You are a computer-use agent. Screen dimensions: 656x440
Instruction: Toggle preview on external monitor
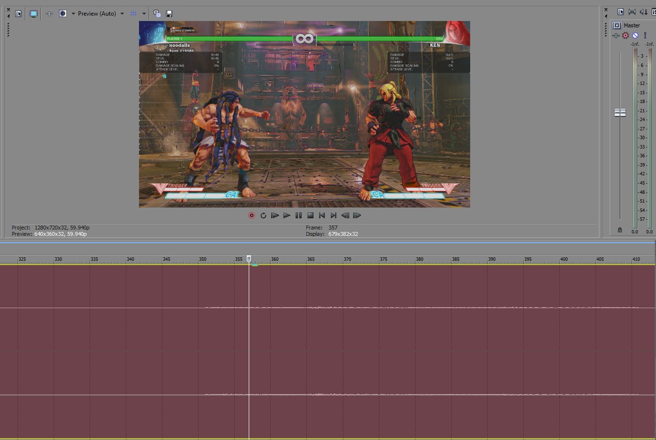coord(33,14)
